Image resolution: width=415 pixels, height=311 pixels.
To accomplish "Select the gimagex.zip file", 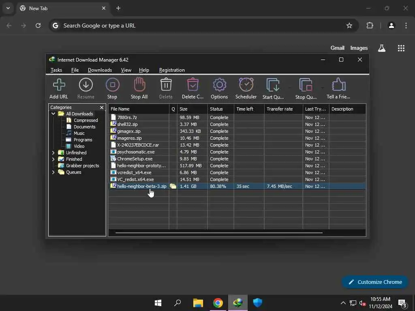I will [128, 131].
